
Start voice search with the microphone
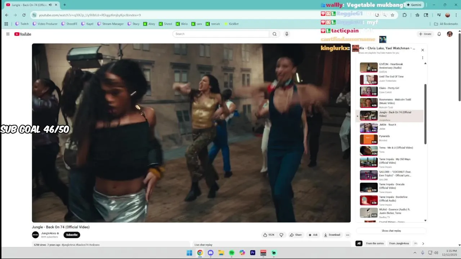click(x=287, y=34)
